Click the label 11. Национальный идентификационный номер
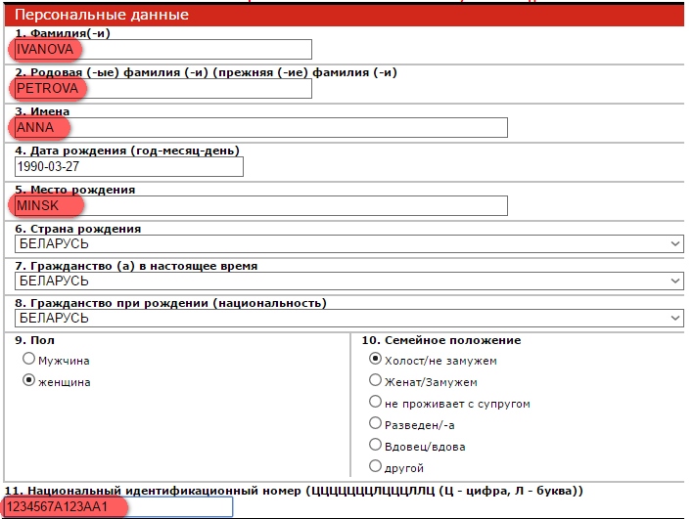Screen dimensions: 694x519 point(294,491)
